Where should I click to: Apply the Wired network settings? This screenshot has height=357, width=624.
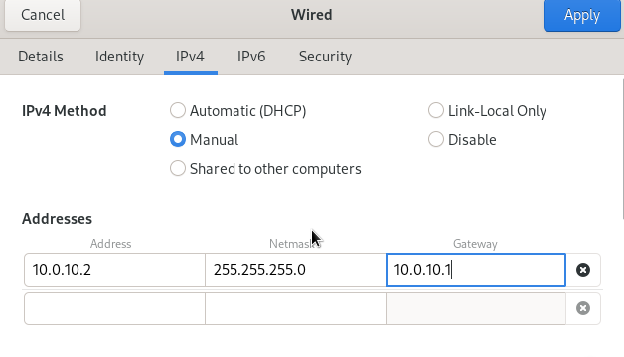pyautogui.click(x=582, y=15)
